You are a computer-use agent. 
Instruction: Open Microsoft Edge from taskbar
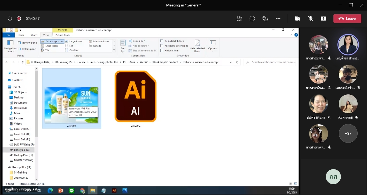tap(50, 190)
